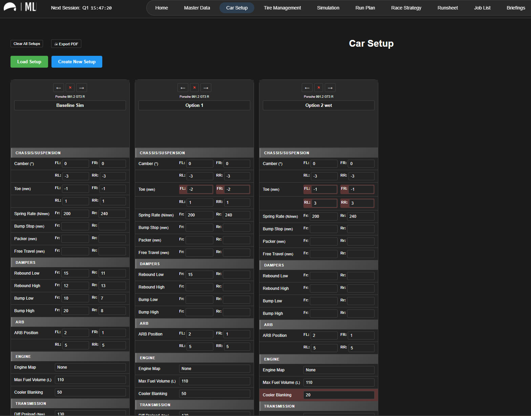Click the Next Session countdown text
The image size is (531, 416).
81,8
